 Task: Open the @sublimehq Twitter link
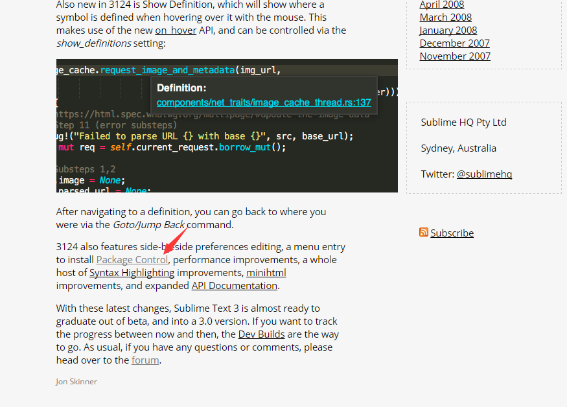[484, 174]
